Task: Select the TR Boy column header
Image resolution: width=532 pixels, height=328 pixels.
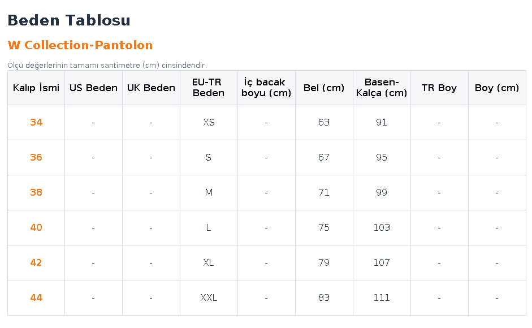Action: [439, 88]
